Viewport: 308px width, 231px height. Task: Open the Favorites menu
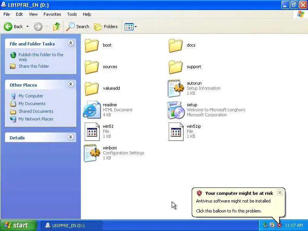(52, 14)
